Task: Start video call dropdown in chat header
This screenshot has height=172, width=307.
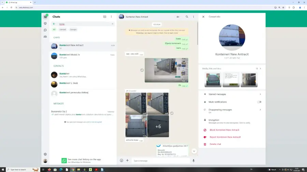Action: pyautogui.click(x=178, y=17)
